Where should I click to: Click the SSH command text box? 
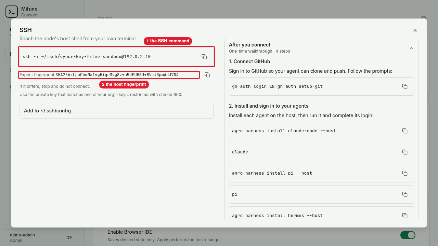(116, 57)
